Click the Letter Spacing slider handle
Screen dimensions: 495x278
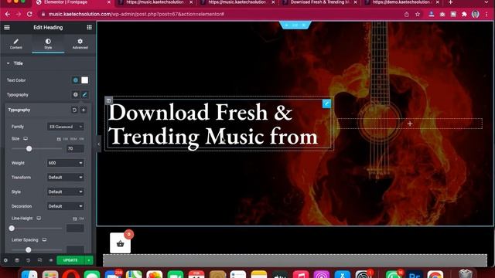[x=29, y=250]
